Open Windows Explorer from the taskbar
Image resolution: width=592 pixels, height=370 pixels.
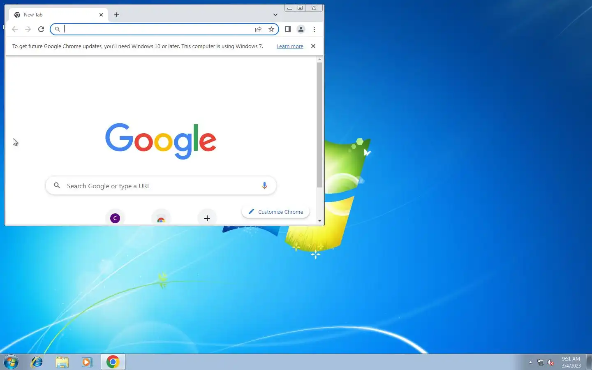click(x=62, y=362)
